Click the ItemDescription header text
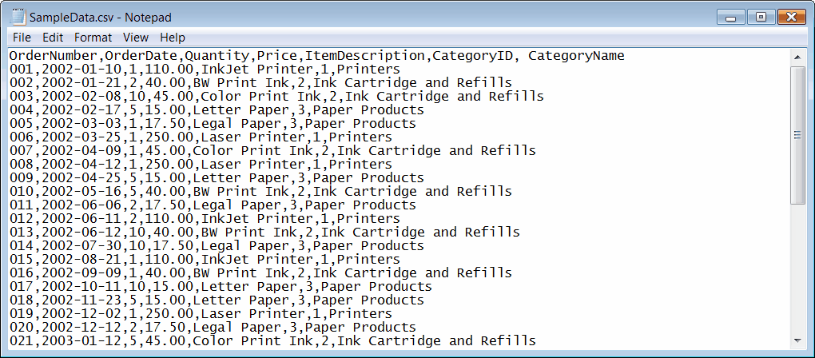Viewport: 815px width, 358px height. 364,56
